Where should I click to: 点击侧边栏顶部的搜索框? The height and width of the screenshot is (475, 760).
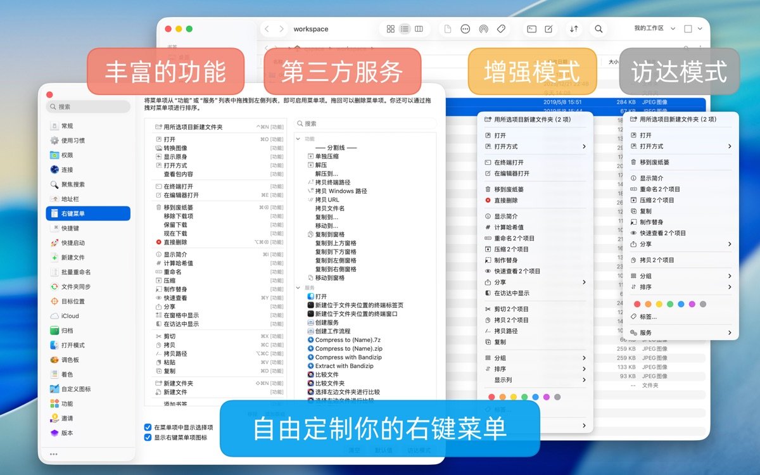87,106
